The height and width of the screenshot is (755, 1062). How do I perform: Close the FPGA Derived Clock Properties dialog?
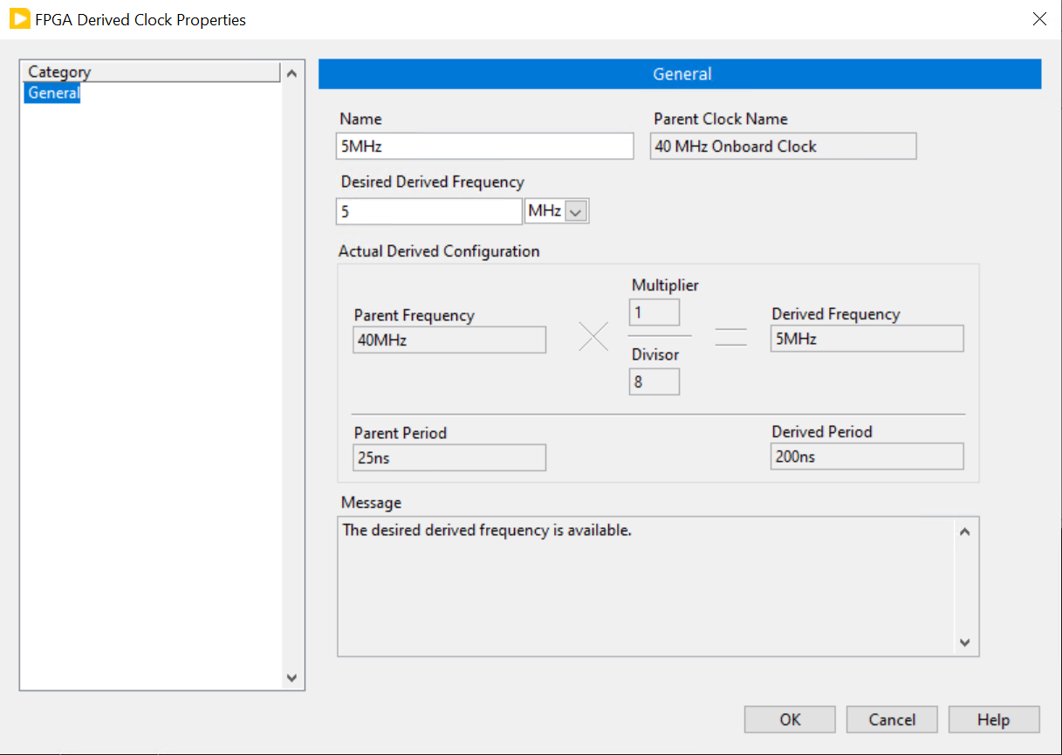coord(1038,19)
